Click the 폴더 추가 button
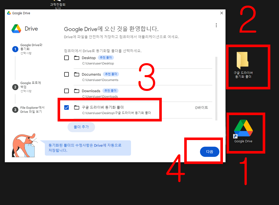Screen dimensions: 279x205 coord(81,127)
